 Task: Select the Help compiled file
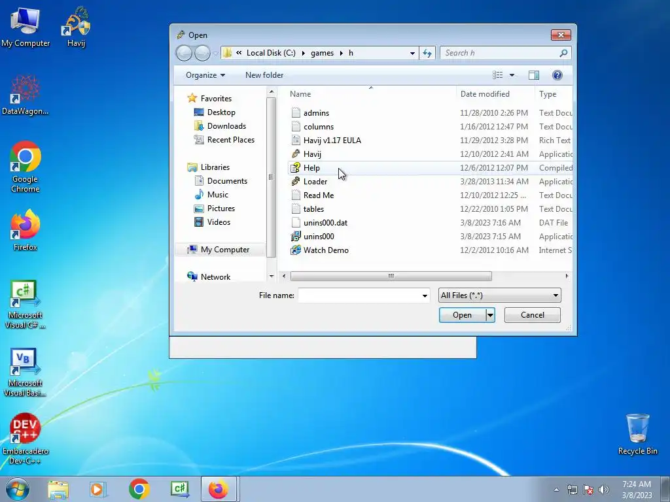click(429, 168)
